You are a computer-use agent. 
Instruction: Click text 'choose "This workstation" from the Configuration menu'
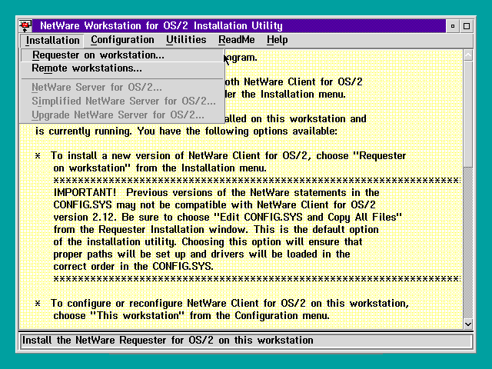[191, 316]
